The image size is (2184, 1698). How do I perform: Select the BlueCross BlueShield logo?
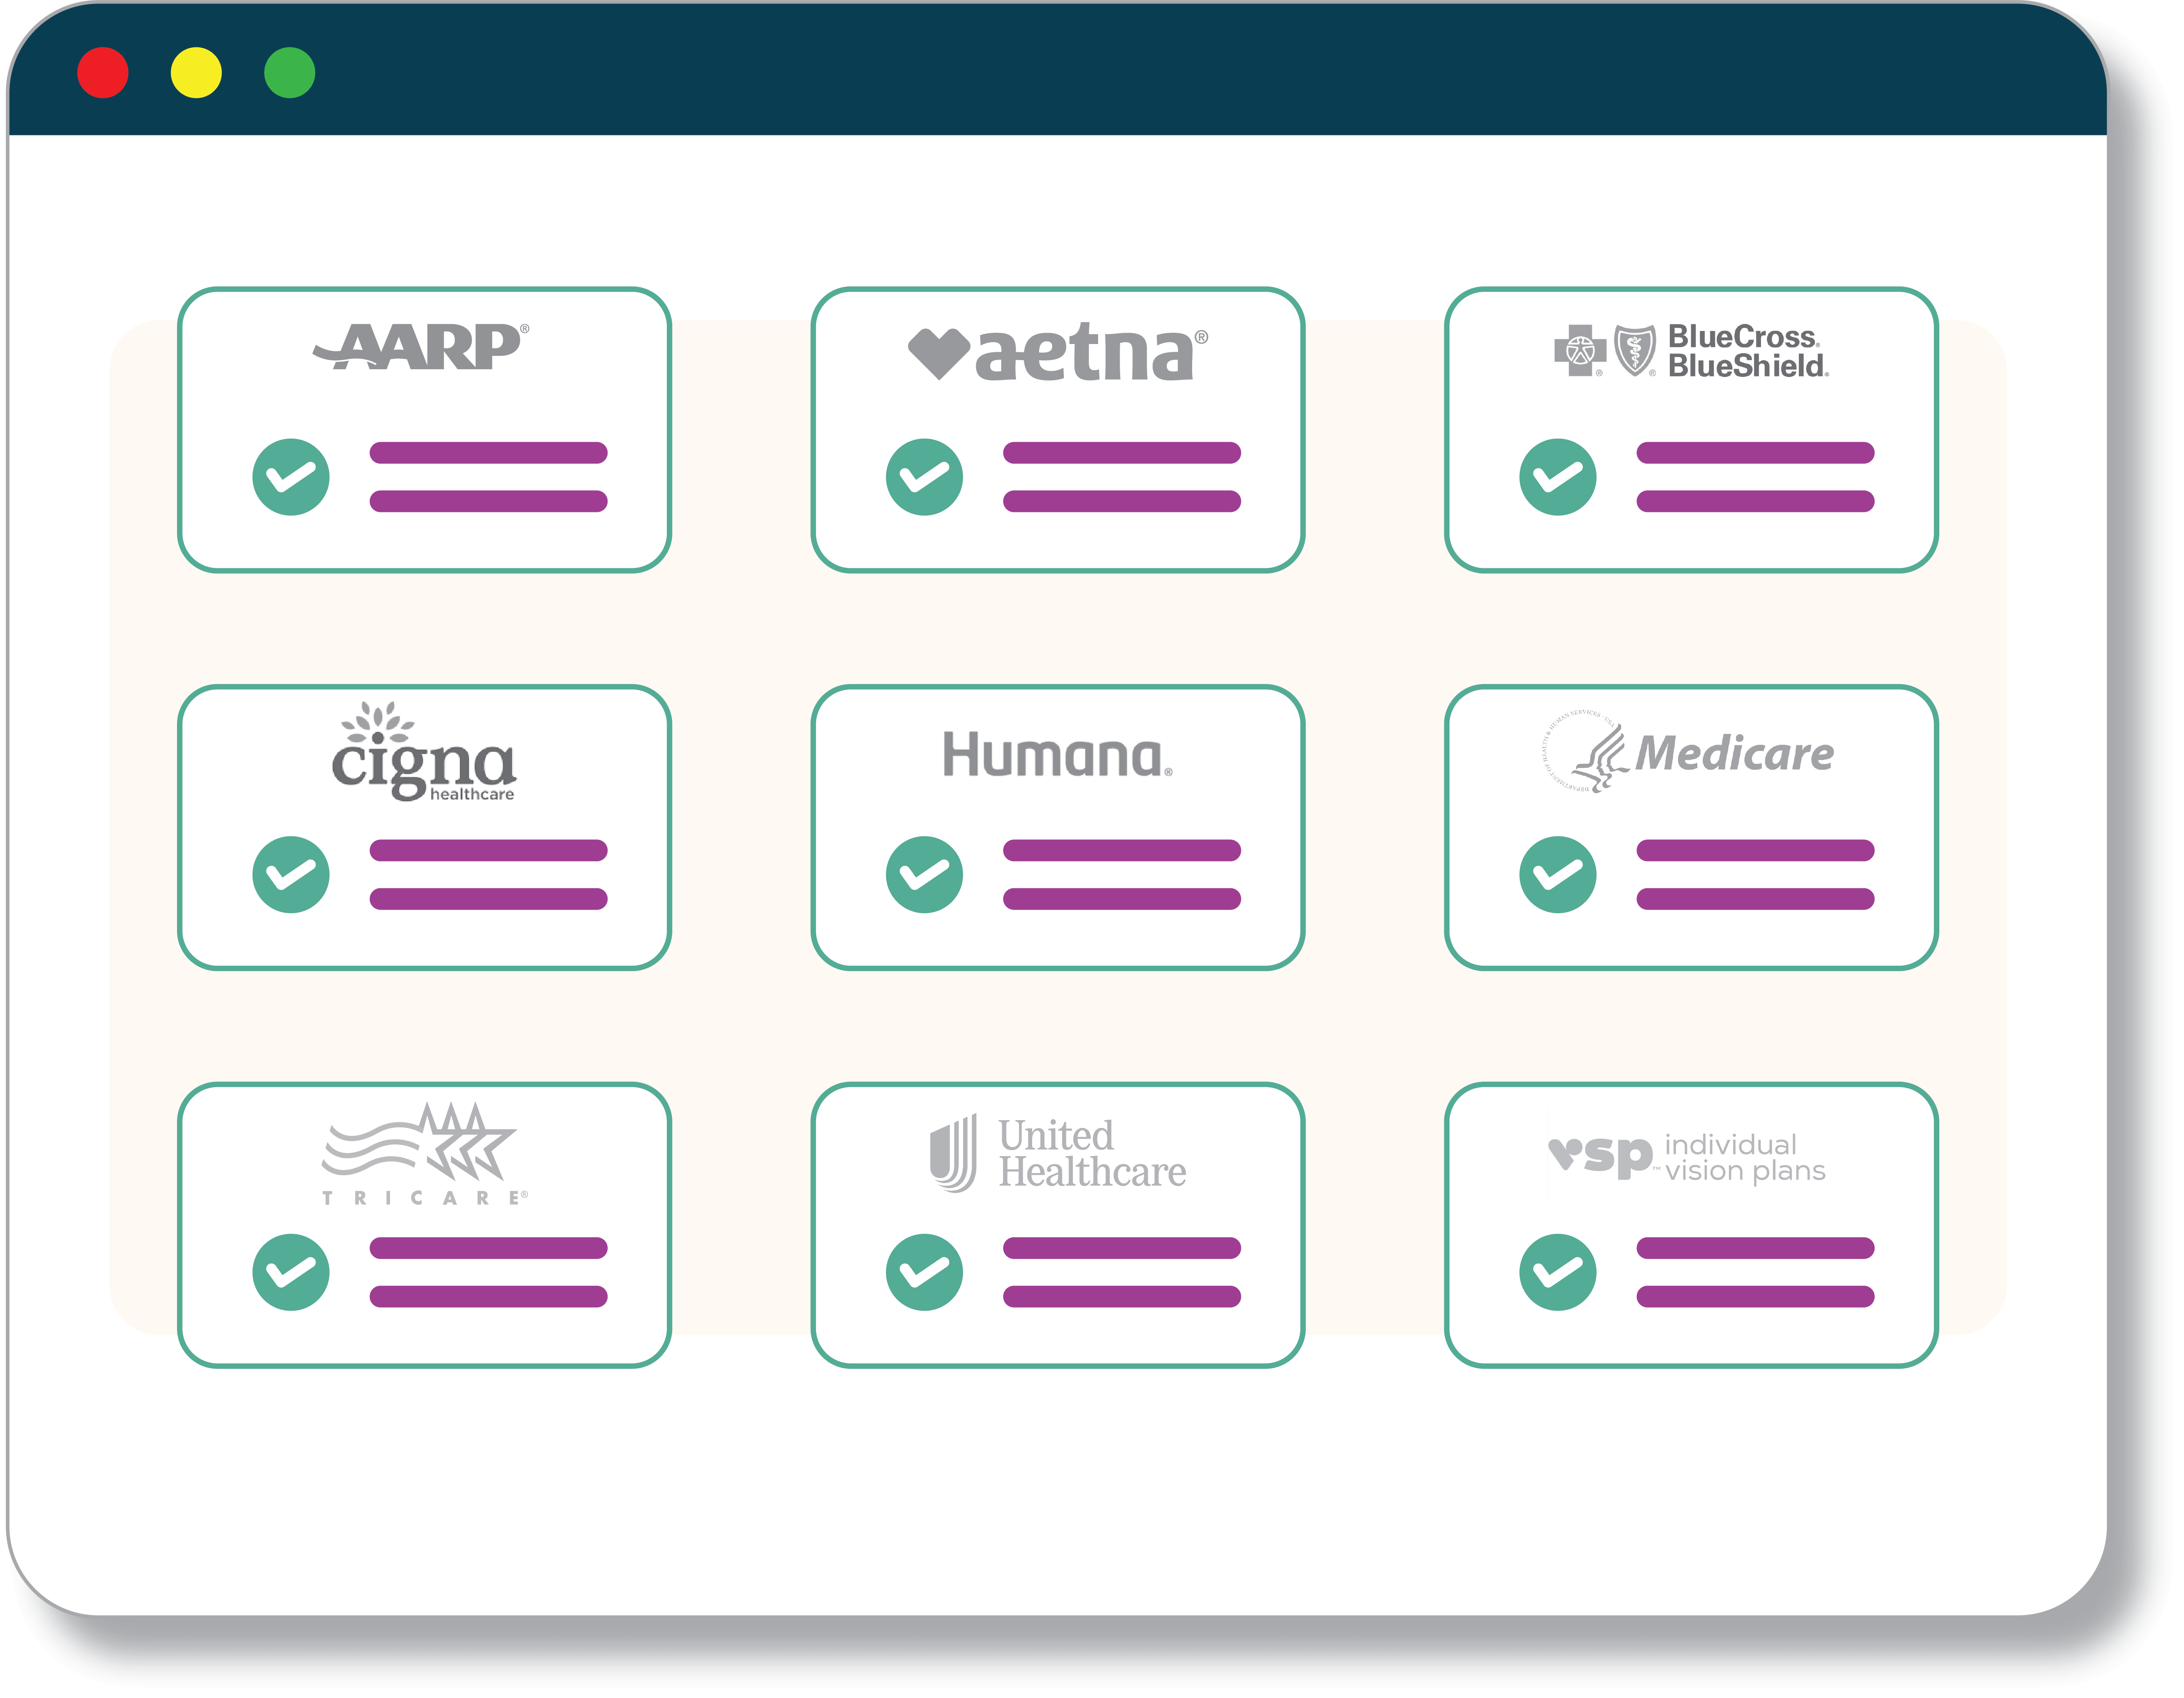(1691, 351)
